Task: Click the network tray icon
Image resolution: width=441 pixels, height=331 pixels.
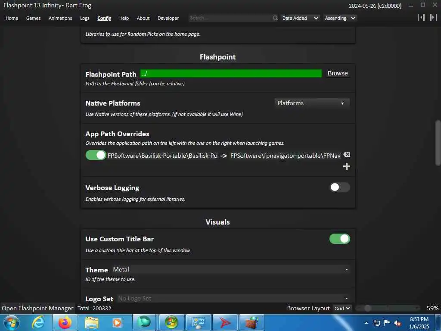Action: (x=377, y=323)
